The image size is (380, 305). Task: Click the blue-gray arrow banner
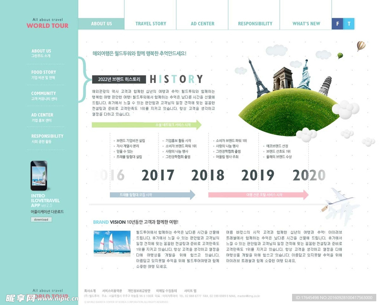(x=153, y=195)
